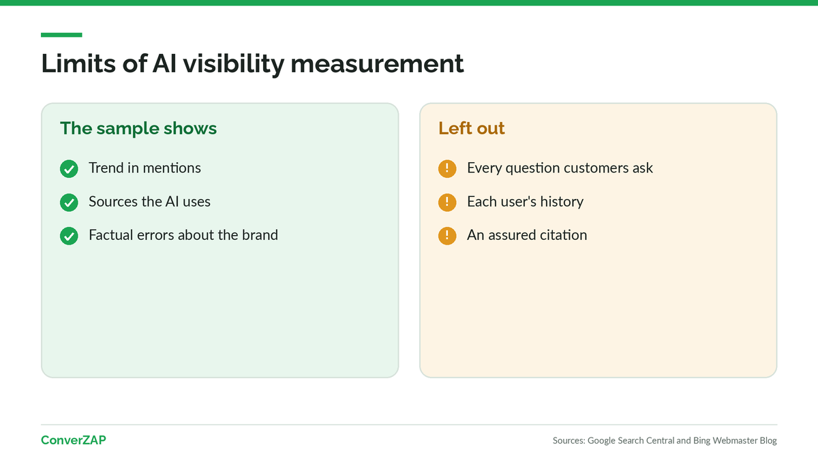This screenshot has width=818, height=460.
Task: Click the check icon beside Factual errors about the brand
Action: [69, 236]
